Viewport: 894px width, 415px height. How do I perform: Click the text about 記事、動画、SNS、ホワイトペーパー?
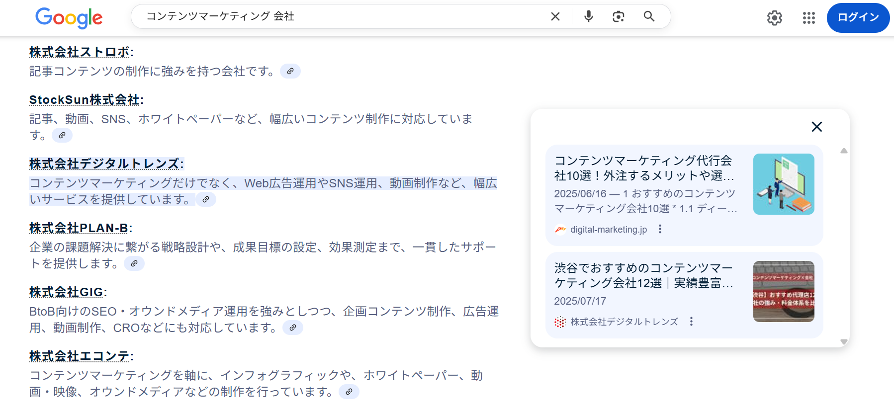click(251, 127)
